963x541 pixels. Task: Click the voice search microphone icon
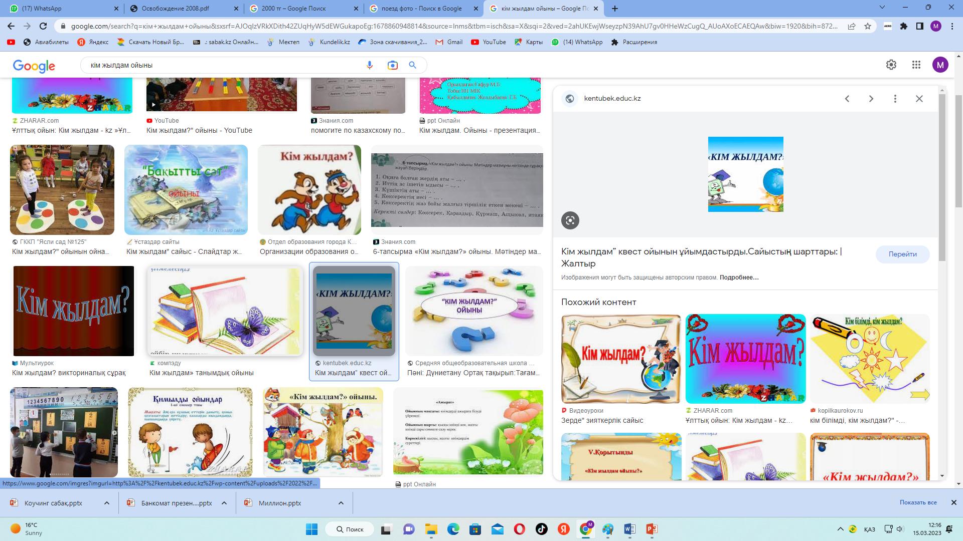pos(370,65)
